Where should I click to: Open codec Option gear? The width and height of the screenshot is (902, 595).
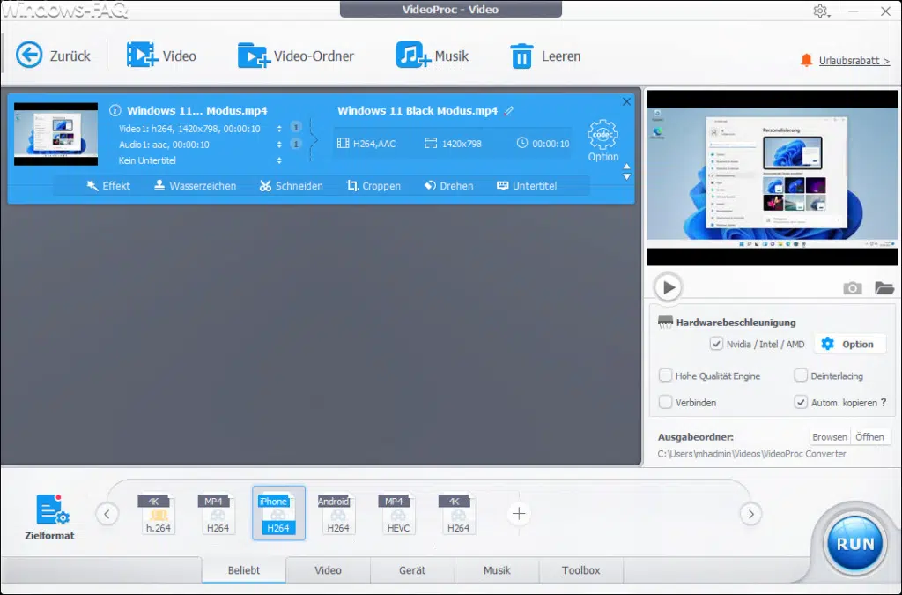[603, 140]
